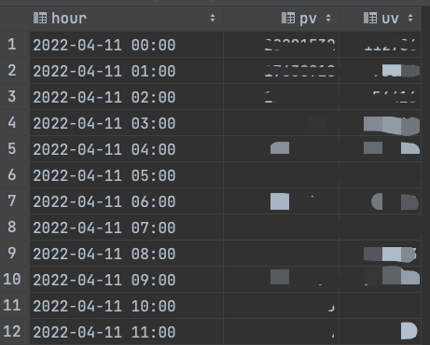
Task: Click the hour column table icon
Action: [x=40, y=18]
